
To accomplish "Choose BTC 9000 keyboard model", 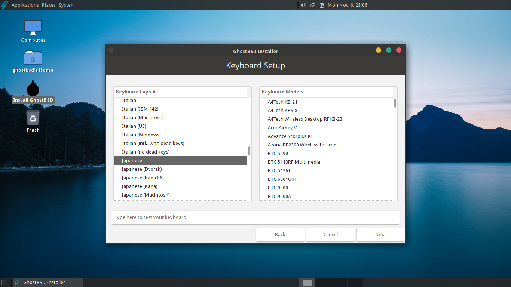I will point(326,188).
